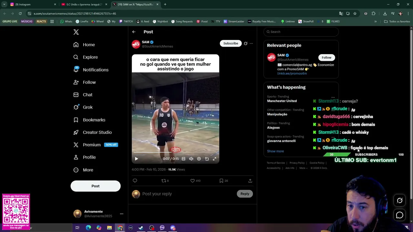Screen dimensions: 413x232
Task: Open Manipulação trending topic
Action: tap(277, 114)
